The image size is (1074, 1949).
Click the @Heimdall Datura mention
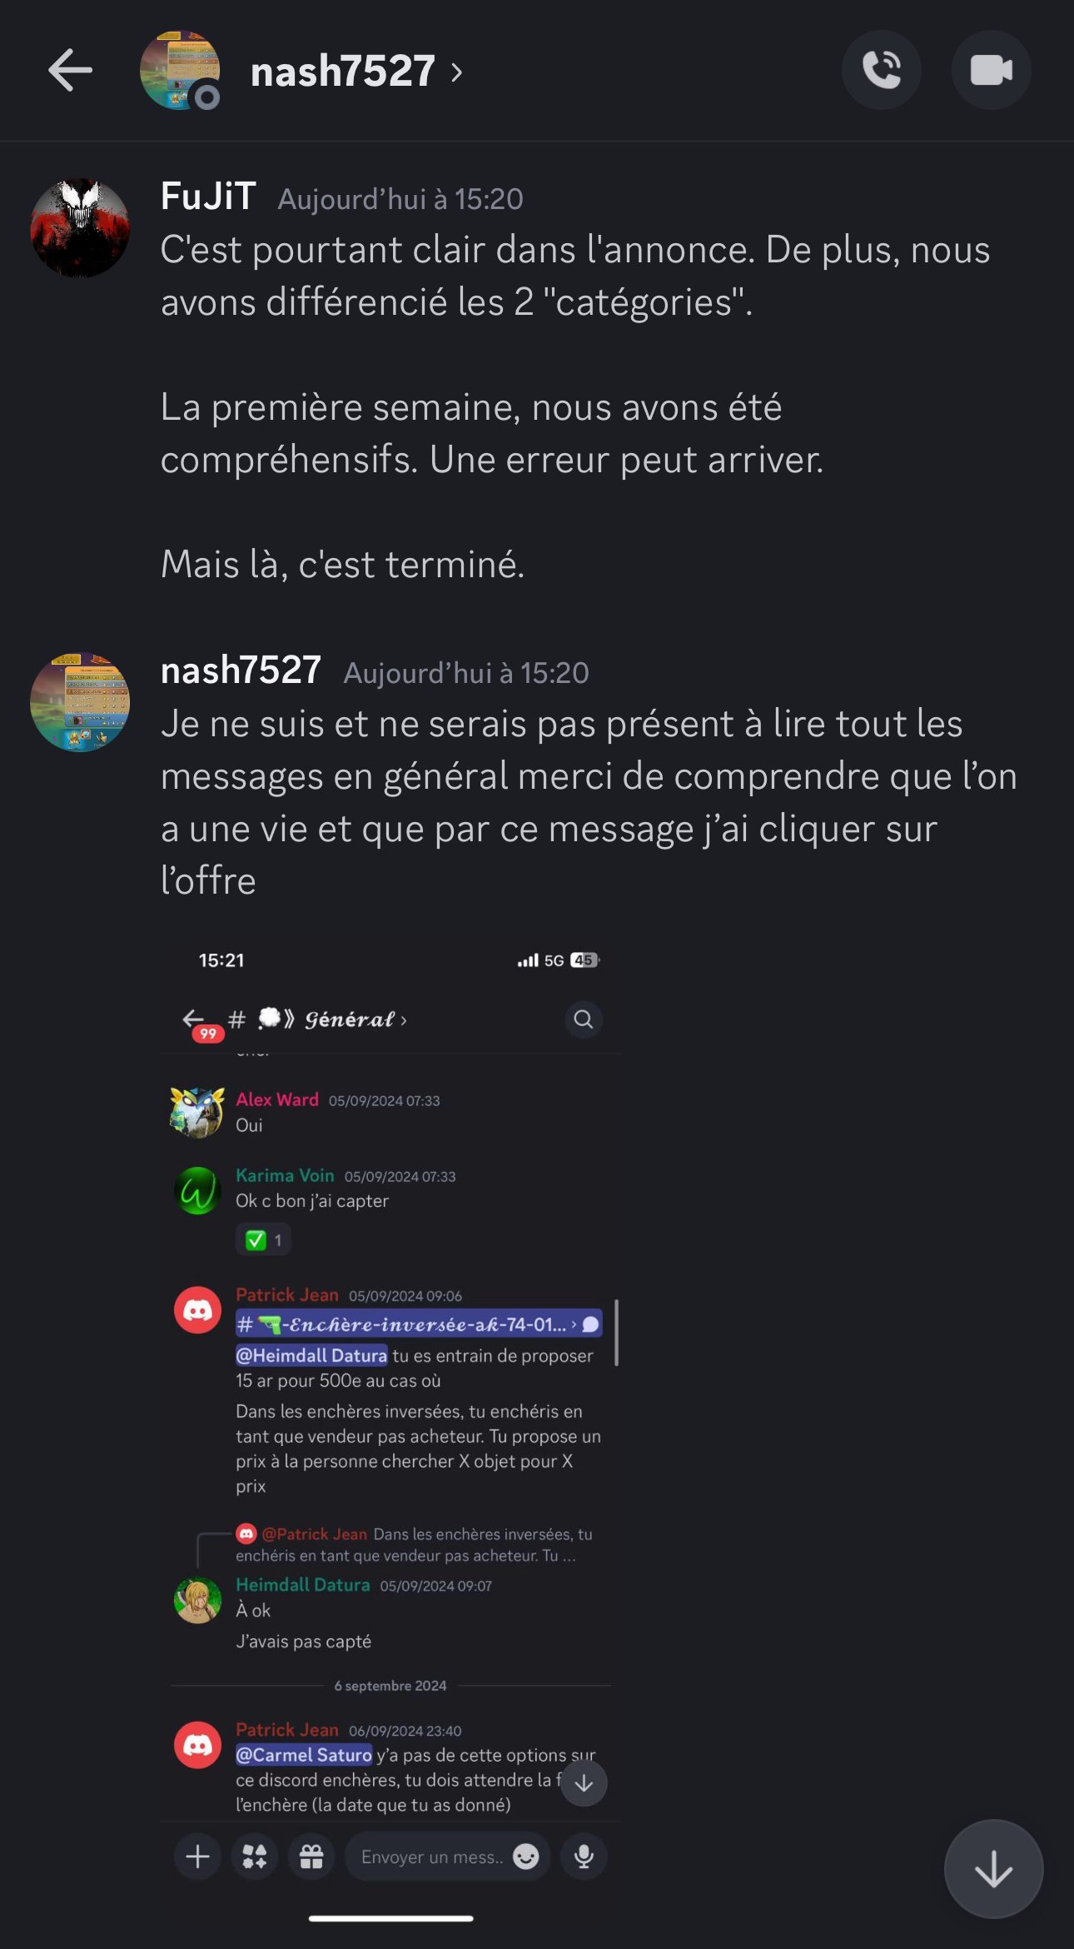pos(311,1356)
